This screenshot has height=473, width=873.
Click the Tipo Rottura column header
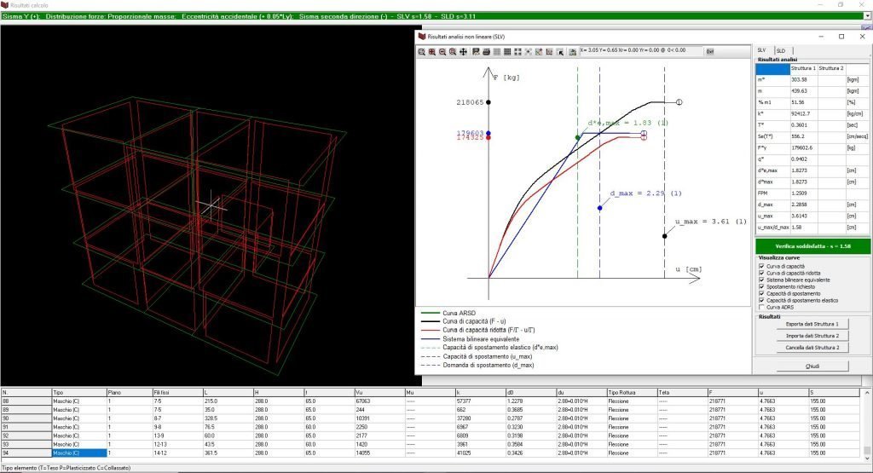tap(629, 393)
